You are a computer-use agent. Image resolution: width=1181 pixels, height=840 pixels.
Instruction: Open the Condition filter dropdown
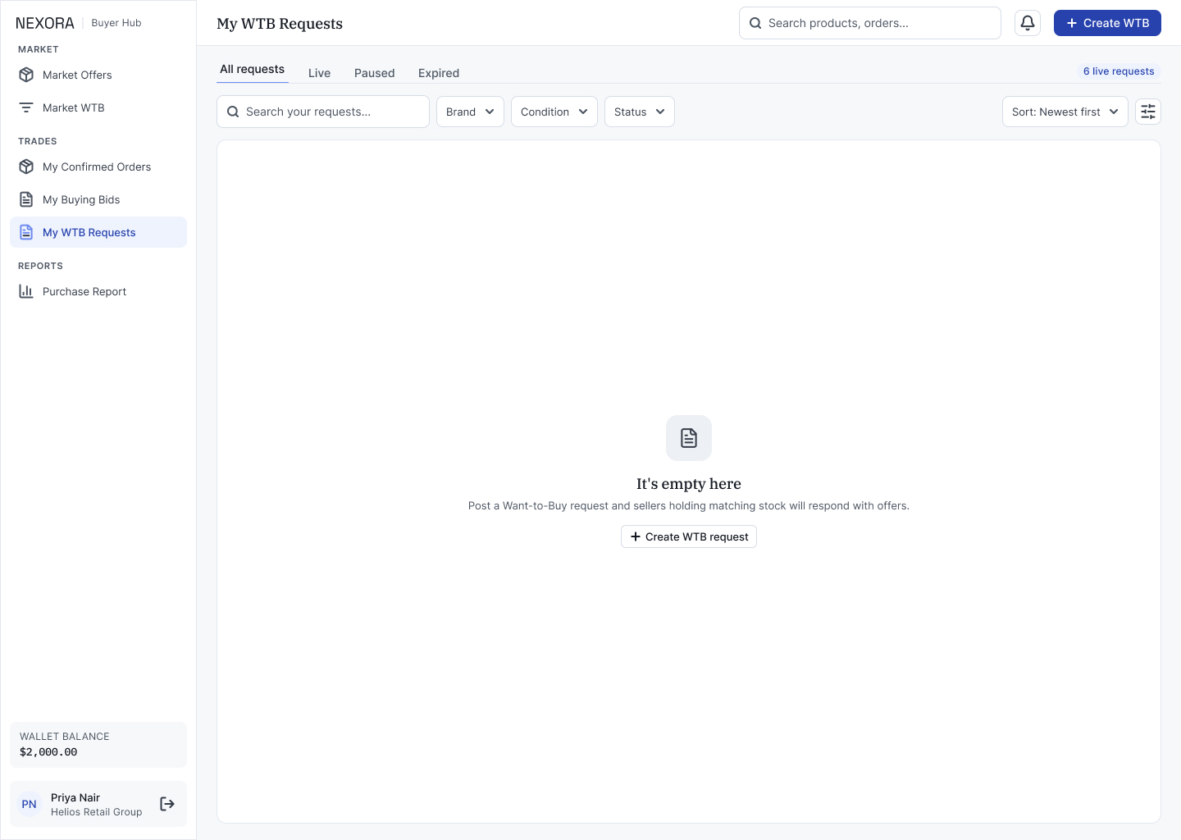tap(554, 112)
